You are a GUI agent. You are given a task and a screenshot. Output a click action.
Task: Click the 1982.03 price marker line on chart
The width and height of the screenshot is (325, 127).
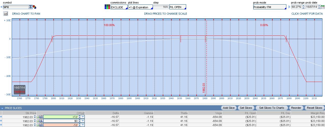(206, 57)
